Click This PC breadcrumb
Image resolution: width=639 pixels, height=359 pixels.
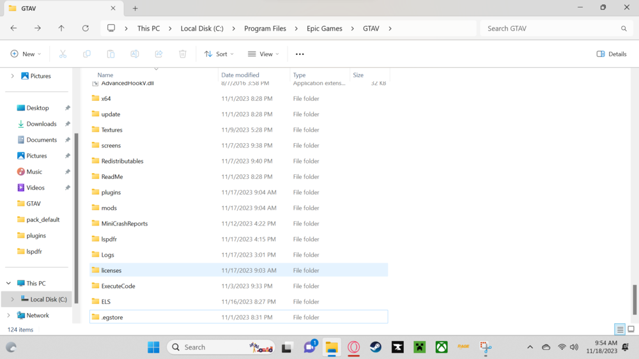point(148,29)
